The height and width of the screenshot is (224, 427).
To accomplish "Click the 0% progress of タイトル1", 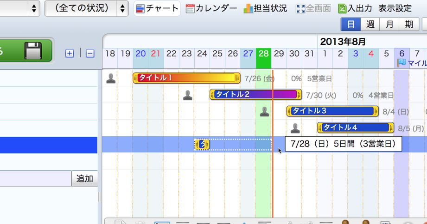I will [296, 79].
